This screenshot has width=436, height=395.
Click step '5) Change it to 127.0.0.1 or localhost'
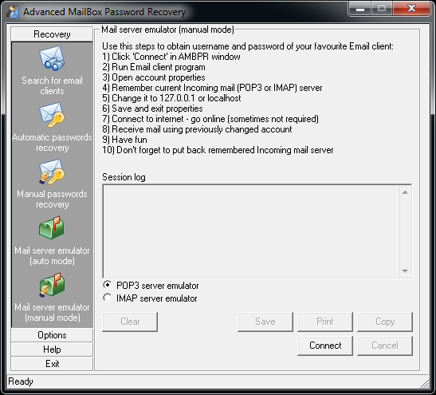(x=171, y=98)
